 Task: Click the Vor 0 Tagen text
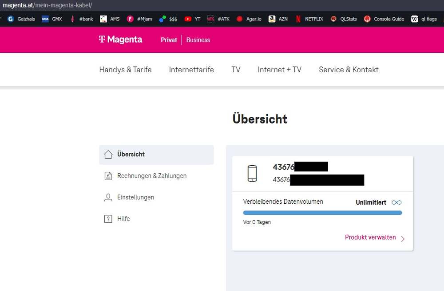click(x=257, y=222)
